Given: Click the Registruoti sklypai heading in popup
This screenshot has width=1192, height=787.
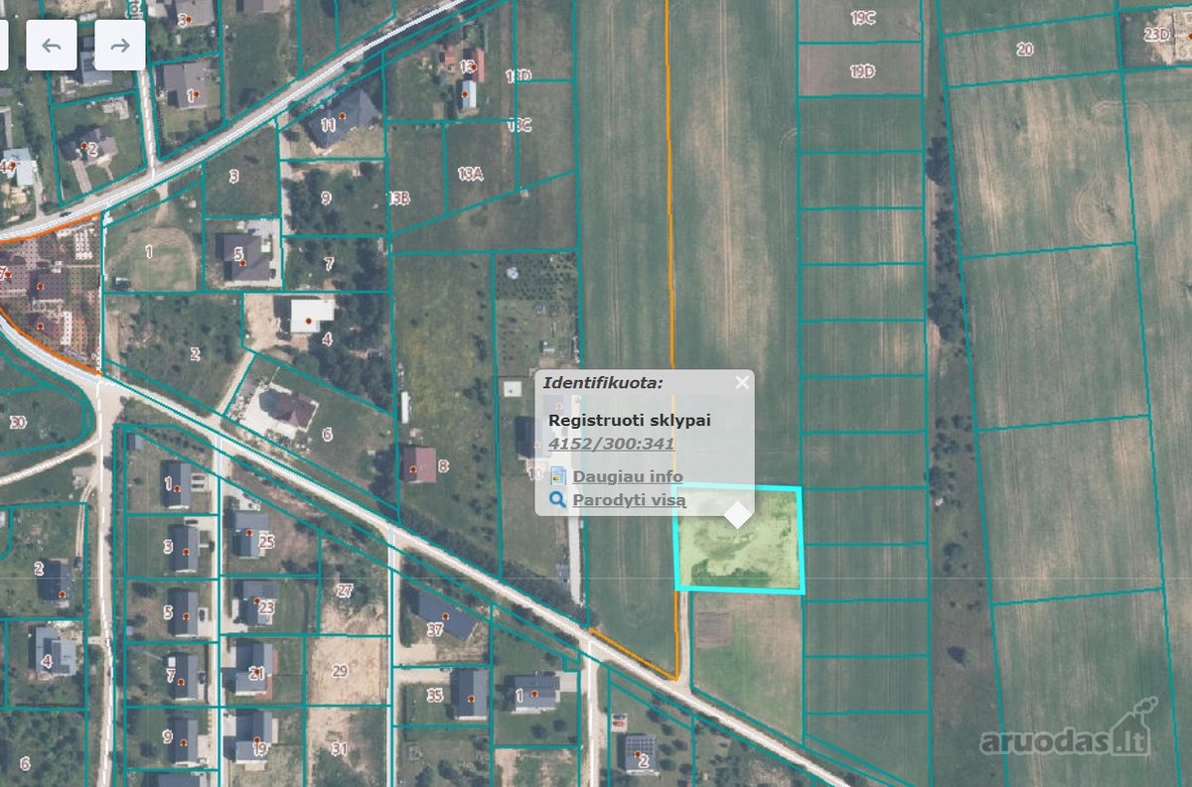Looking at the screenshot, I should [x=630, y=420].
